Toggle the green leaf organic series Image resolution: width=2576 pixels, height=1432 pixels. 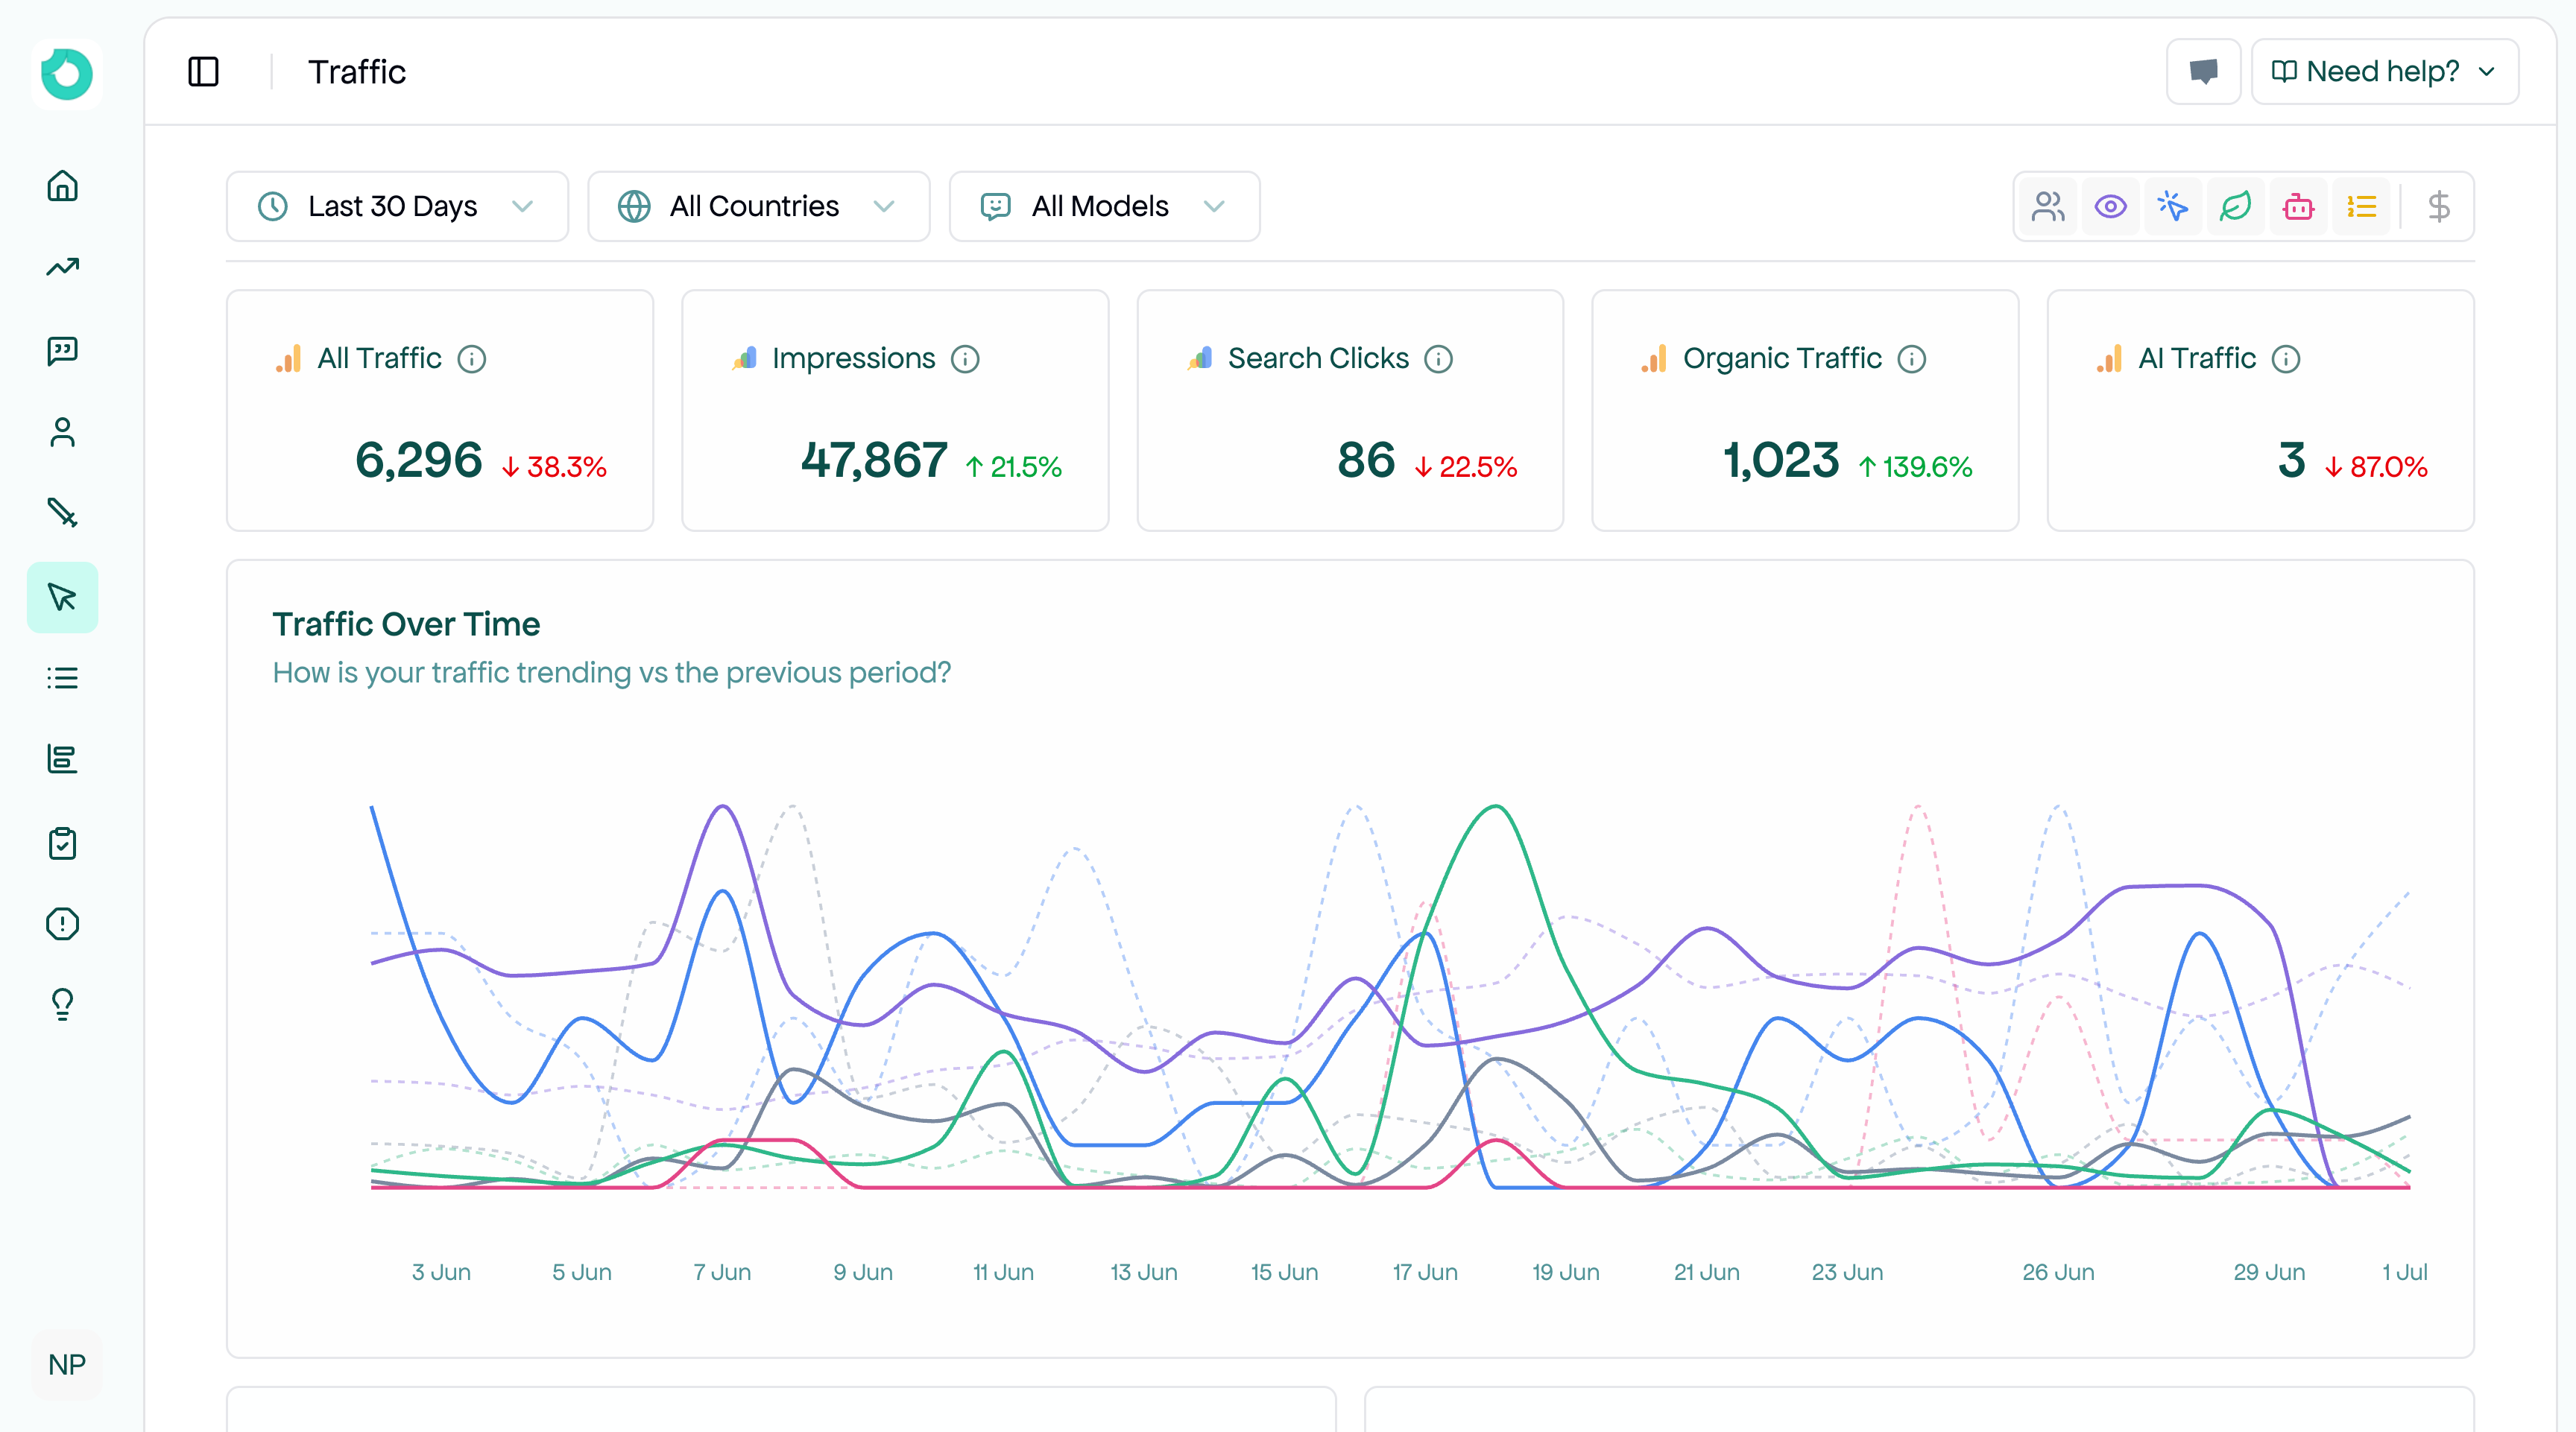click(x=2236, y=207)
